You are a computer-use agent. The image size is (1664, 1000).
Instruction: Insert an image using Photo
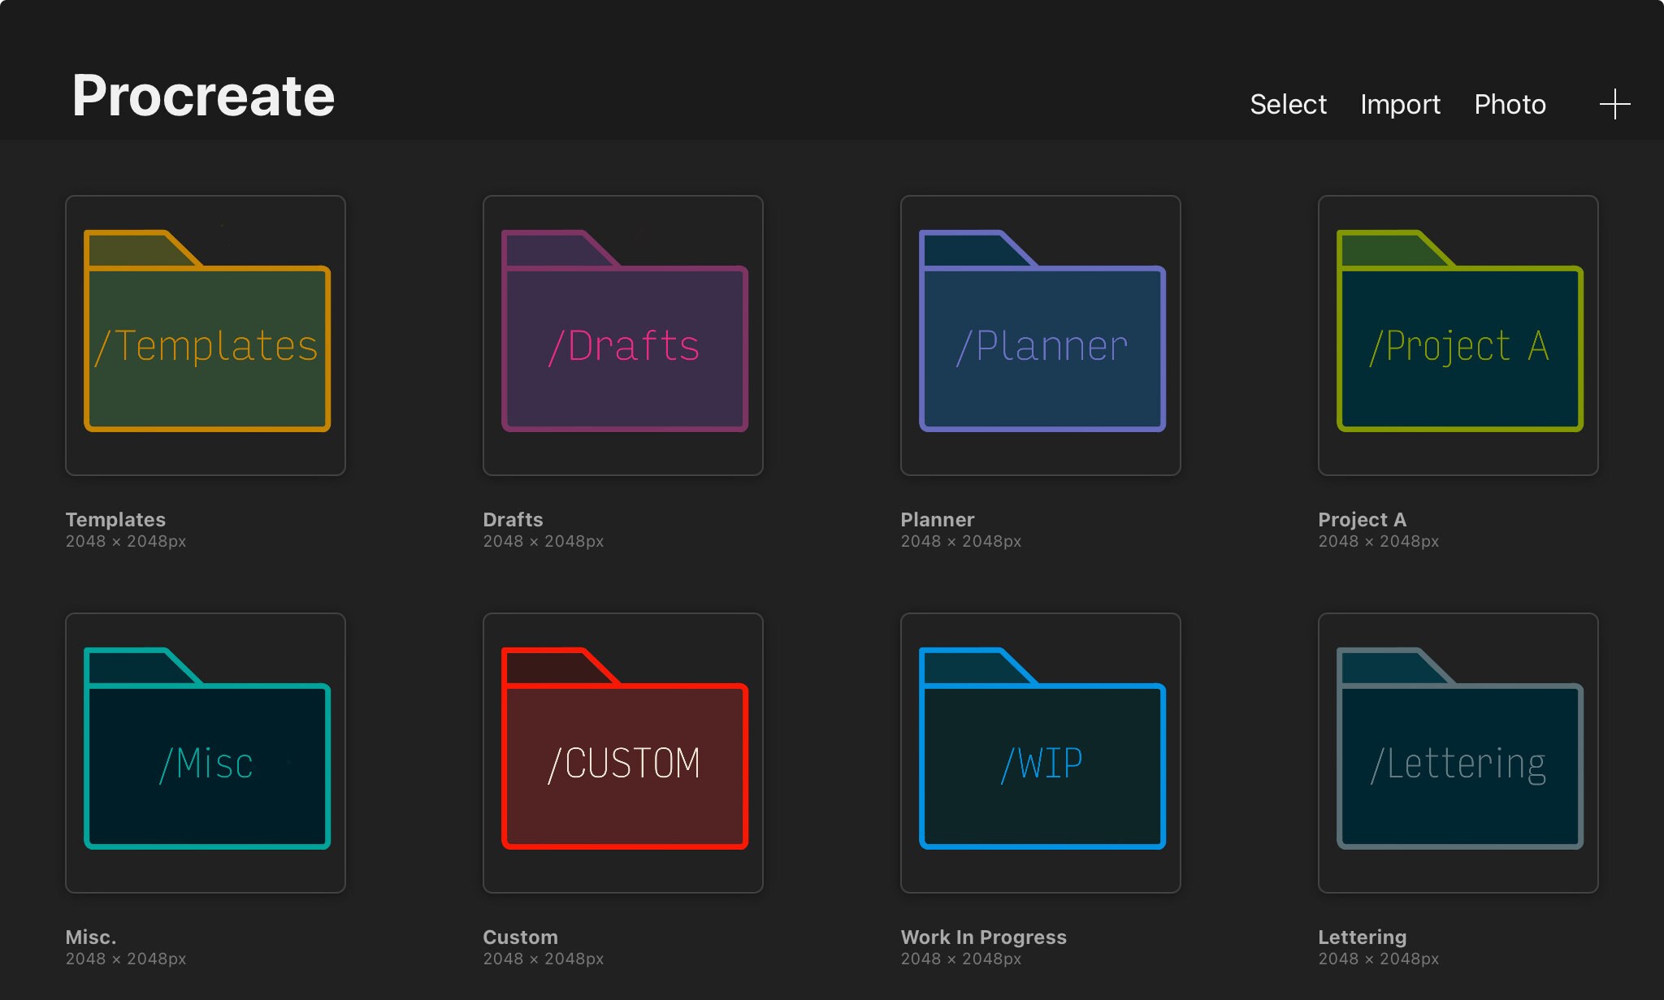[1510, 104]
